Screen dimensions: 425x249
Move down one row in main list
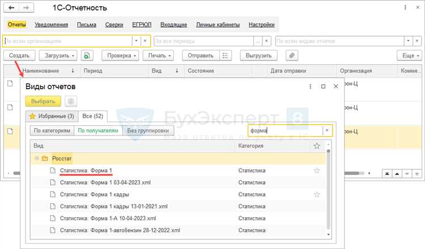click(407, 174)
